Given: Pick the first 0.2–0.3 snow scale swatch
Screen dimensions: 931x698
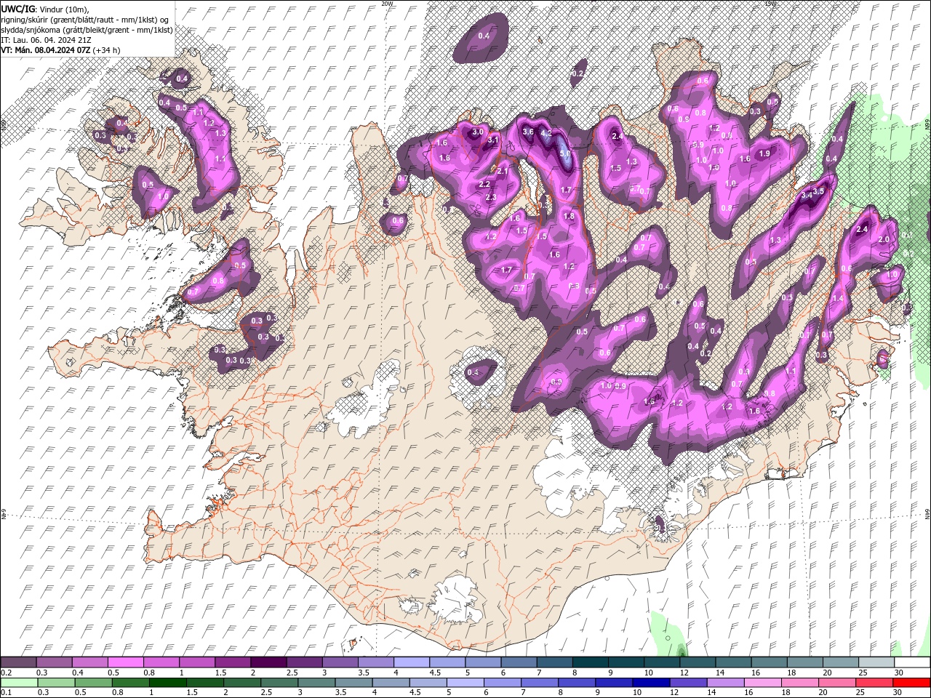Looking at the screenshot, I should [x=18, y=662].
